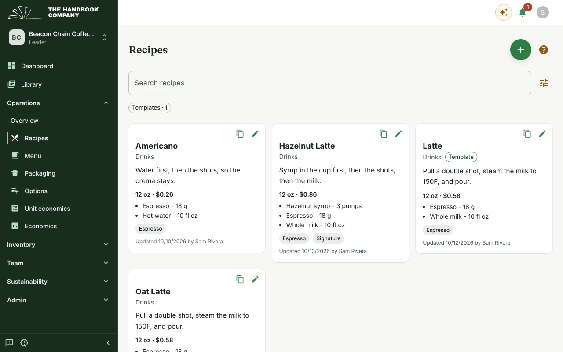
Task: Duplicate the Hazelnut Latte recipe
Action: [384, 134]
